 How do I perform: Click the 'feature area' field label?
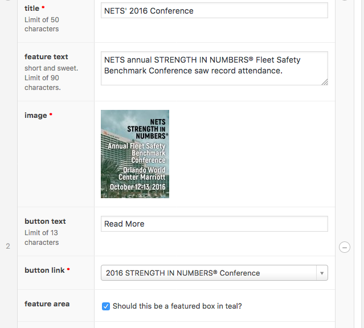coord(47,304)
